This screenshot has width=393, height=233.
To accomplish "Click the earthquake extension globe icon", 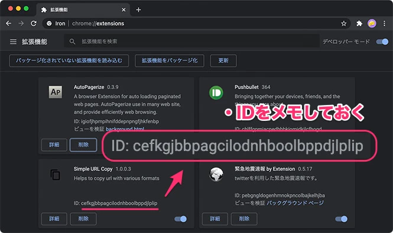I will [216, 175].
